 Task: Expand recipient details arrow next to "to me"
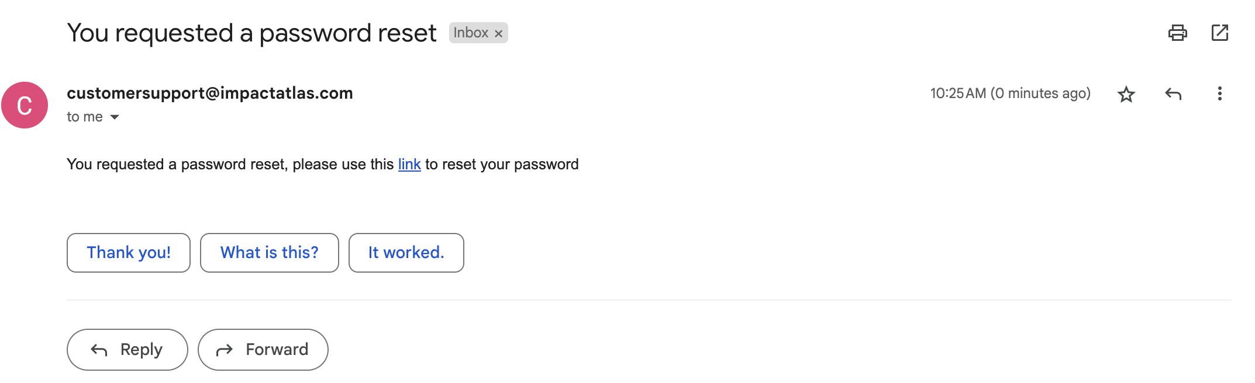pyautogui.click(x=115, y=117)
